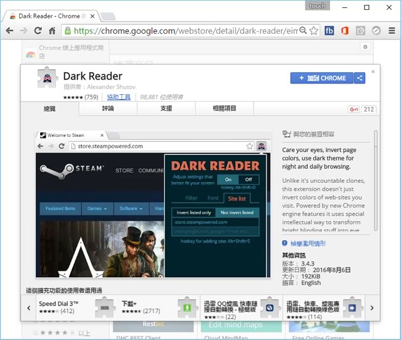The height and width of the screenshot is (340, 401).
Task: Open a new browser tab
Action: (x=108, y=17)
